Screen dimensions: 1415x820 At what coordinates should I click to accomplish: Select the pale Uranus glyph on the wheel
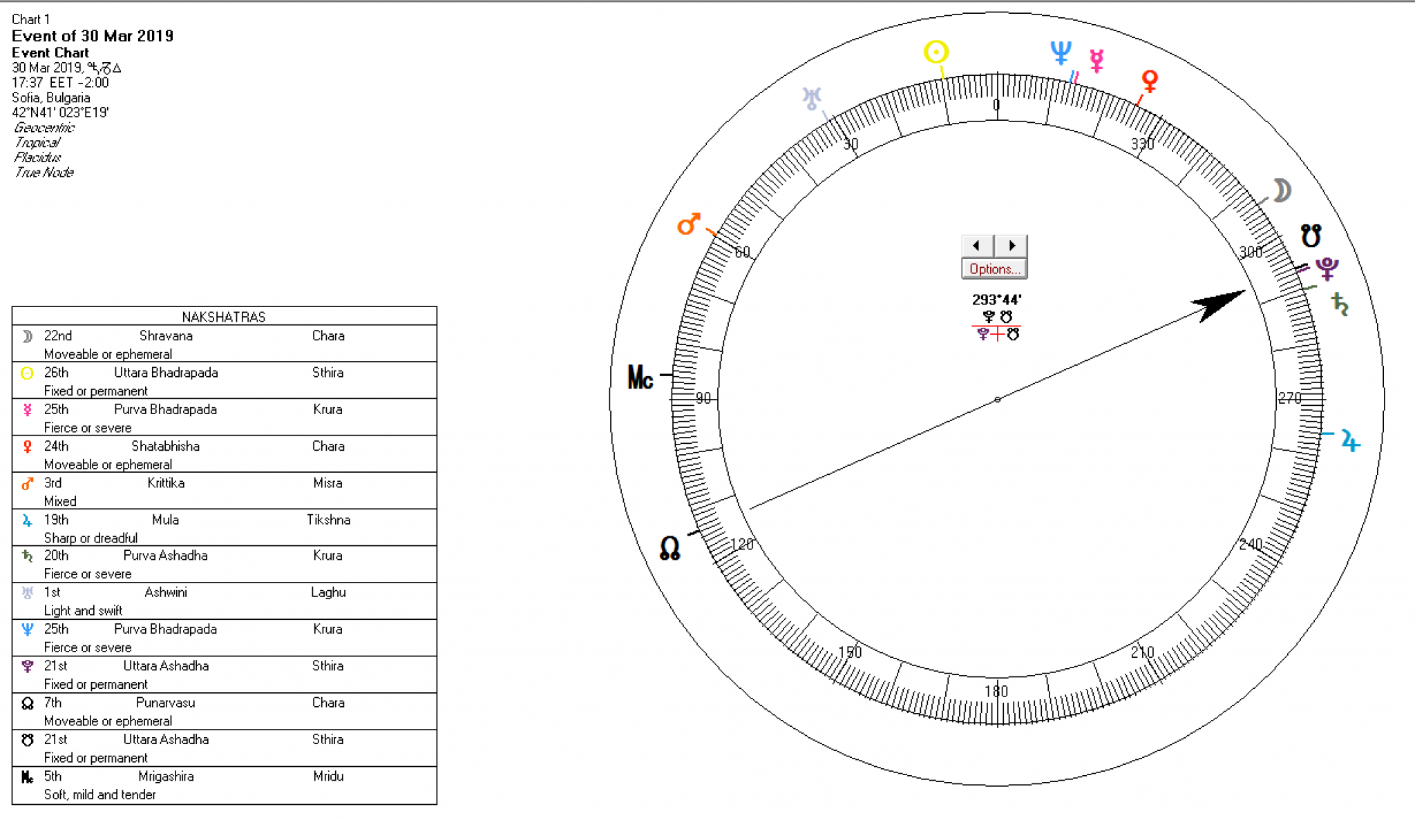pyautogui.click(x=811, y=98)
